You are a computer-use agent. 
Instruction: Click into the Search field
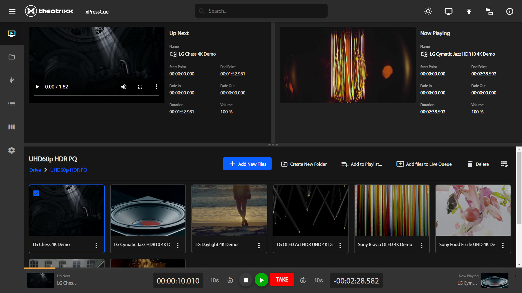261,11
